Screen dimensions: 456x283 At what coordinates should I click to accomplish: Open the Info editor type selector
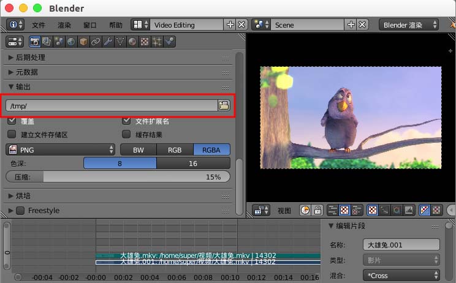(x=15, y=25)
